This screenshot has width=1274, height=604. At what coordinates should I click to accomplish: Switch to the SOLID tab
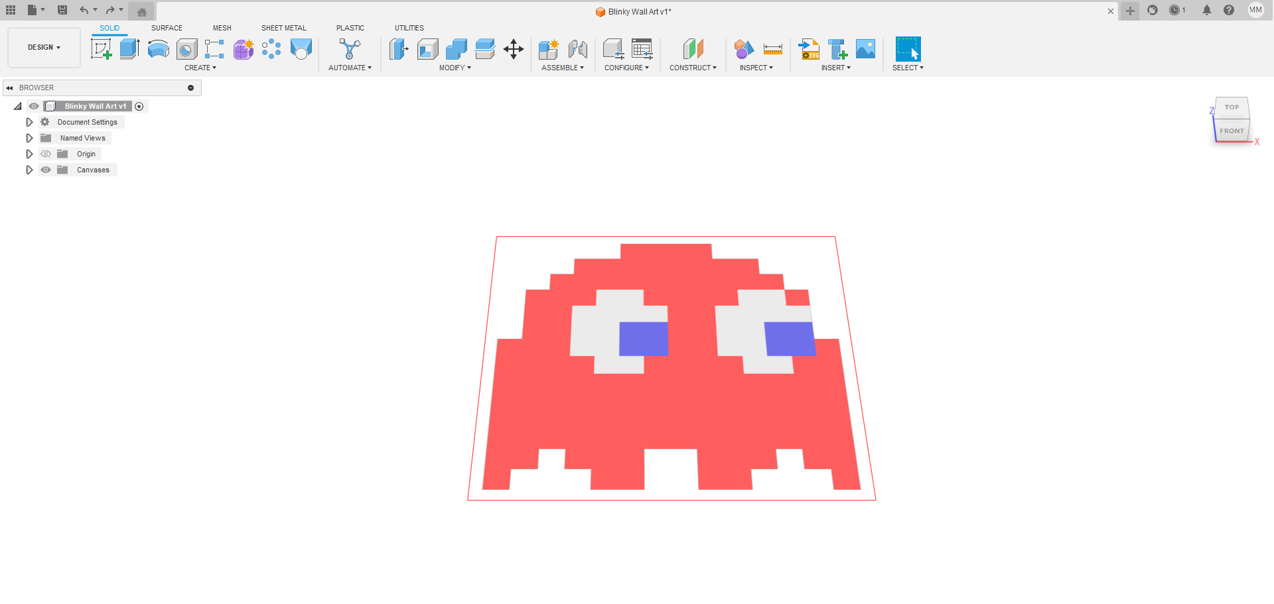tap(109, 28)
